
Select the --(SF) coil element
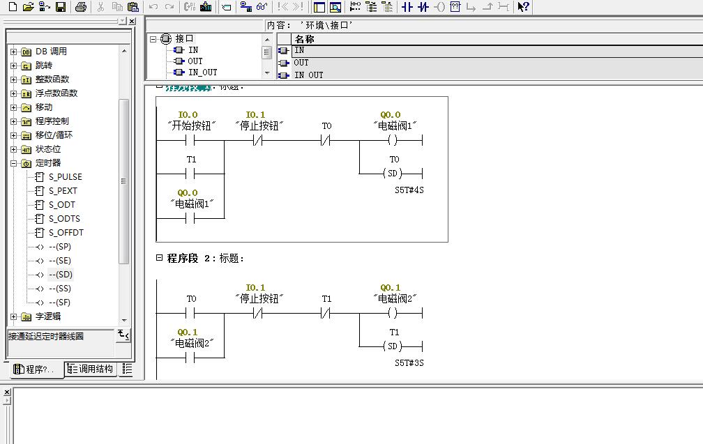point(60,302)
